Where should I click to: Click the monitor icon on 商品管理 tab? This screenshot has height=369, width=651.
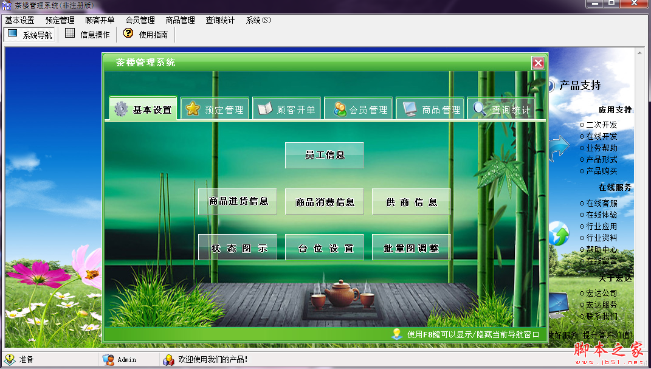tap(410, 109)
